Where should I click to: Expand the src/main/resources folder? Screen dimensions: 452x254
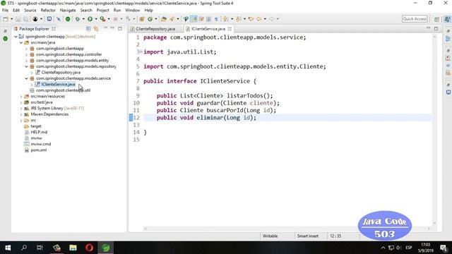[x=21, y=97]
